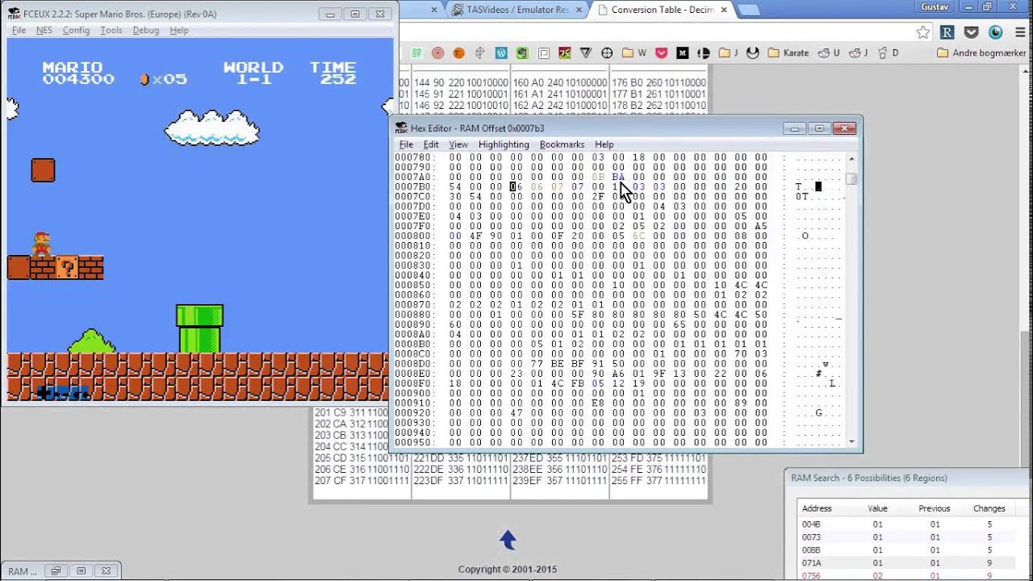Click the Pocket extension icon in toolbar

coord(972,32)
